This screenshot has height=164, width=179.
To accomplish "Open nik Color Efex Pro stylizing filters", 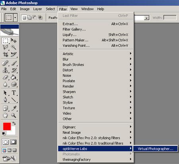I will 95,138.
